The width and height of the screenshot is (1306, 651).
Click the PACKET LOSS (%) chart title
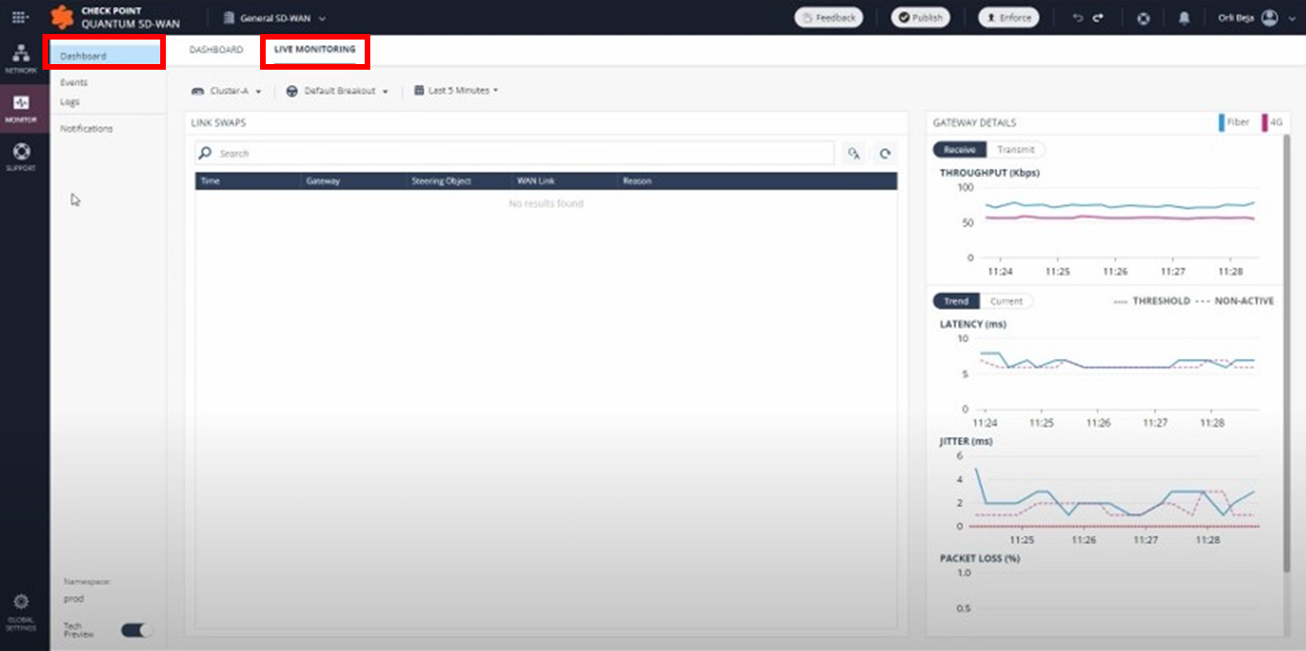[980, 558]
